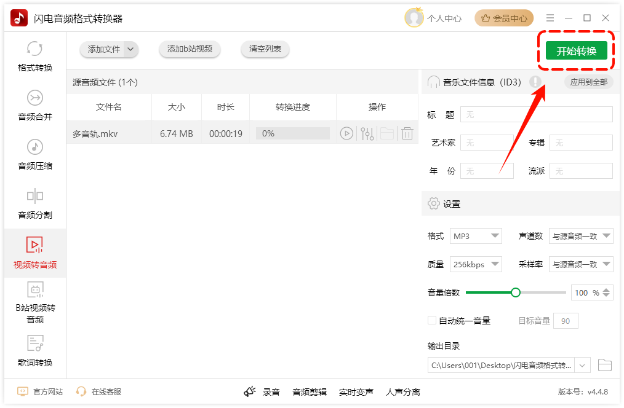Click the headphone icon beside 音乐文件信息
The width and height of the screenshot is (624, 408).
pyautogui.click(x=433, y=82)
